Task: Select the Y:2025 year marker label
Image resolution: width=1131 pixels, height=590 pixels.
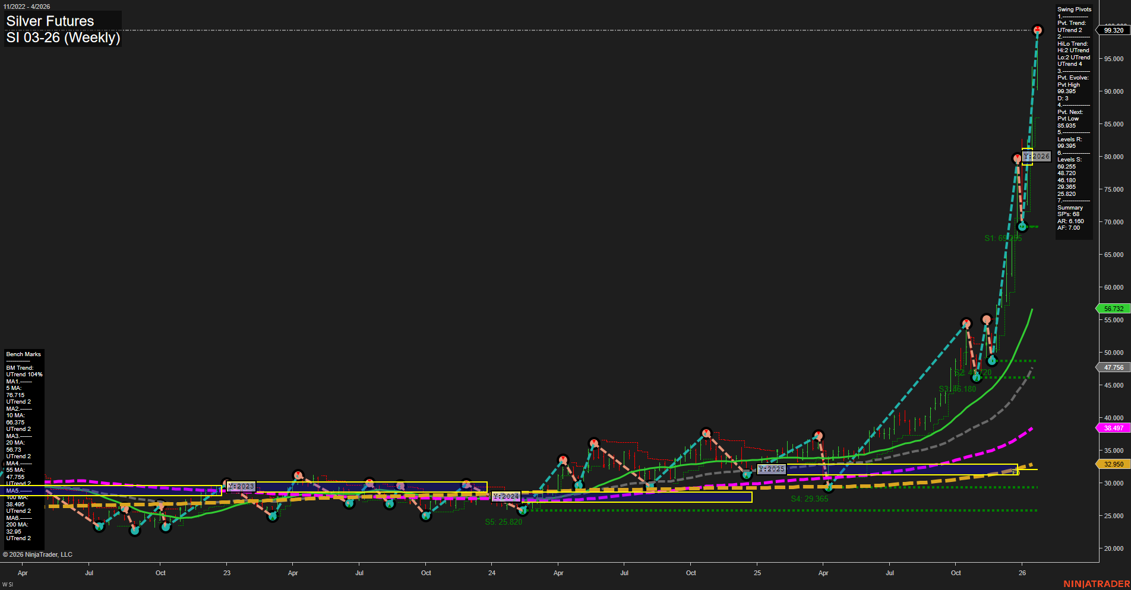Action: click(x=772, y=469)
